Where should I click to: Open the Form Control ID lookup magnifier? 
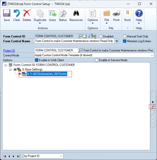(x=80, y=36)
